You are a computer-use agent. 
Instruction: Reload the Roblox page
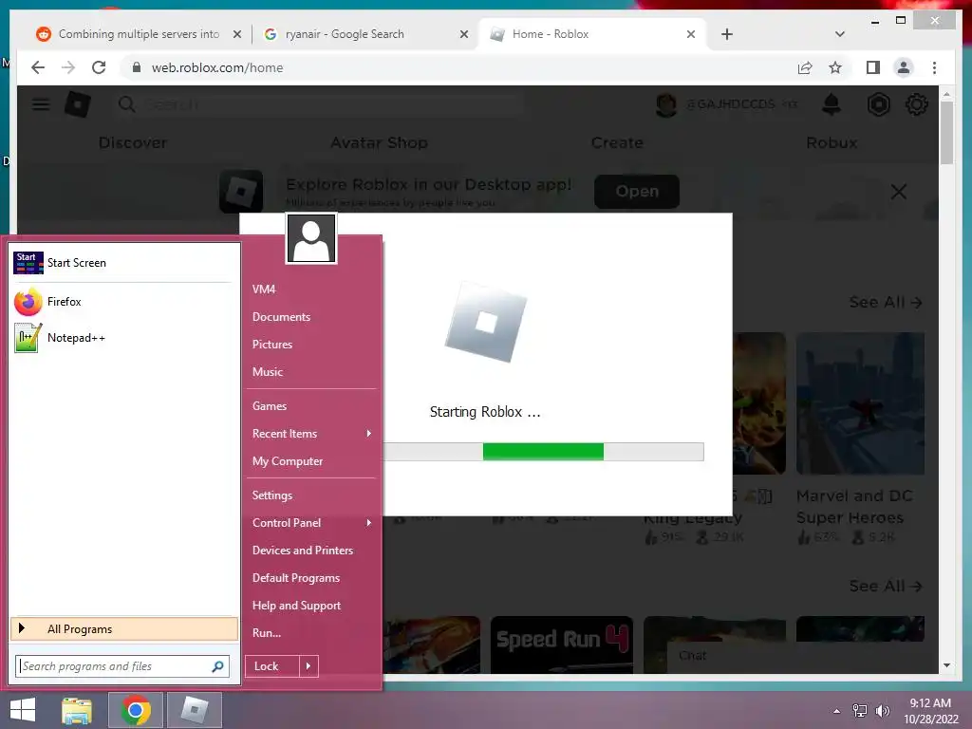pyautogui.click(x=99, y=67)
